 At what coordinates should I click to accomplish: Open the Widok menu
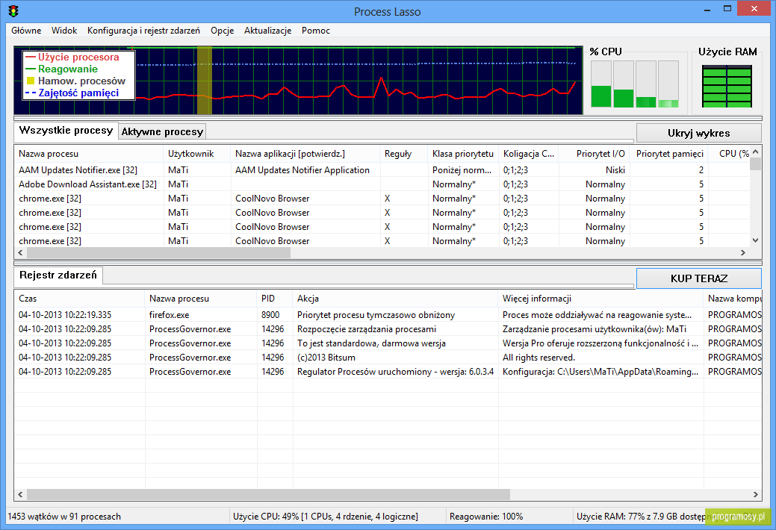[x=64, y=31]
